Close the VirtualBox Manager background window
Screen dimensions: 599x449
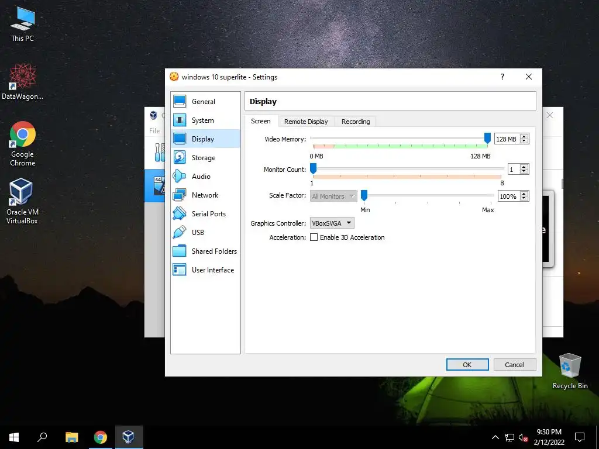pos(549,115)
